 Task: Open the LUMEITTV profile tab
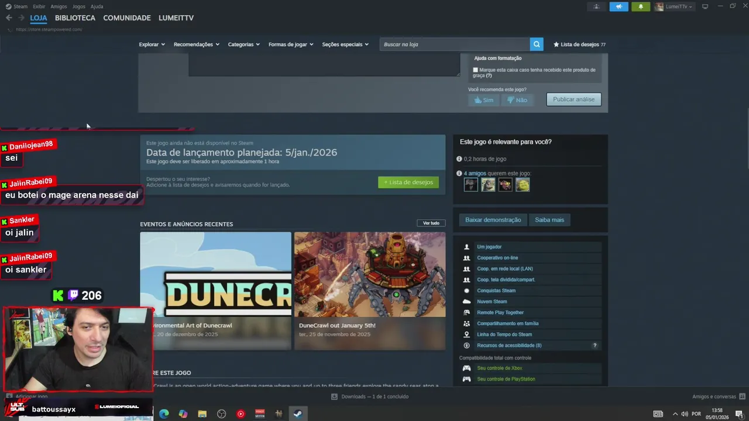pos(176,18)
